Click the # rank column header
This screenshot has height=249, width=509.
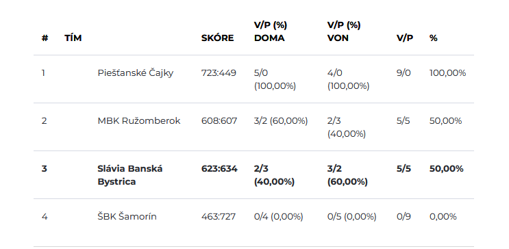[45, 38]
